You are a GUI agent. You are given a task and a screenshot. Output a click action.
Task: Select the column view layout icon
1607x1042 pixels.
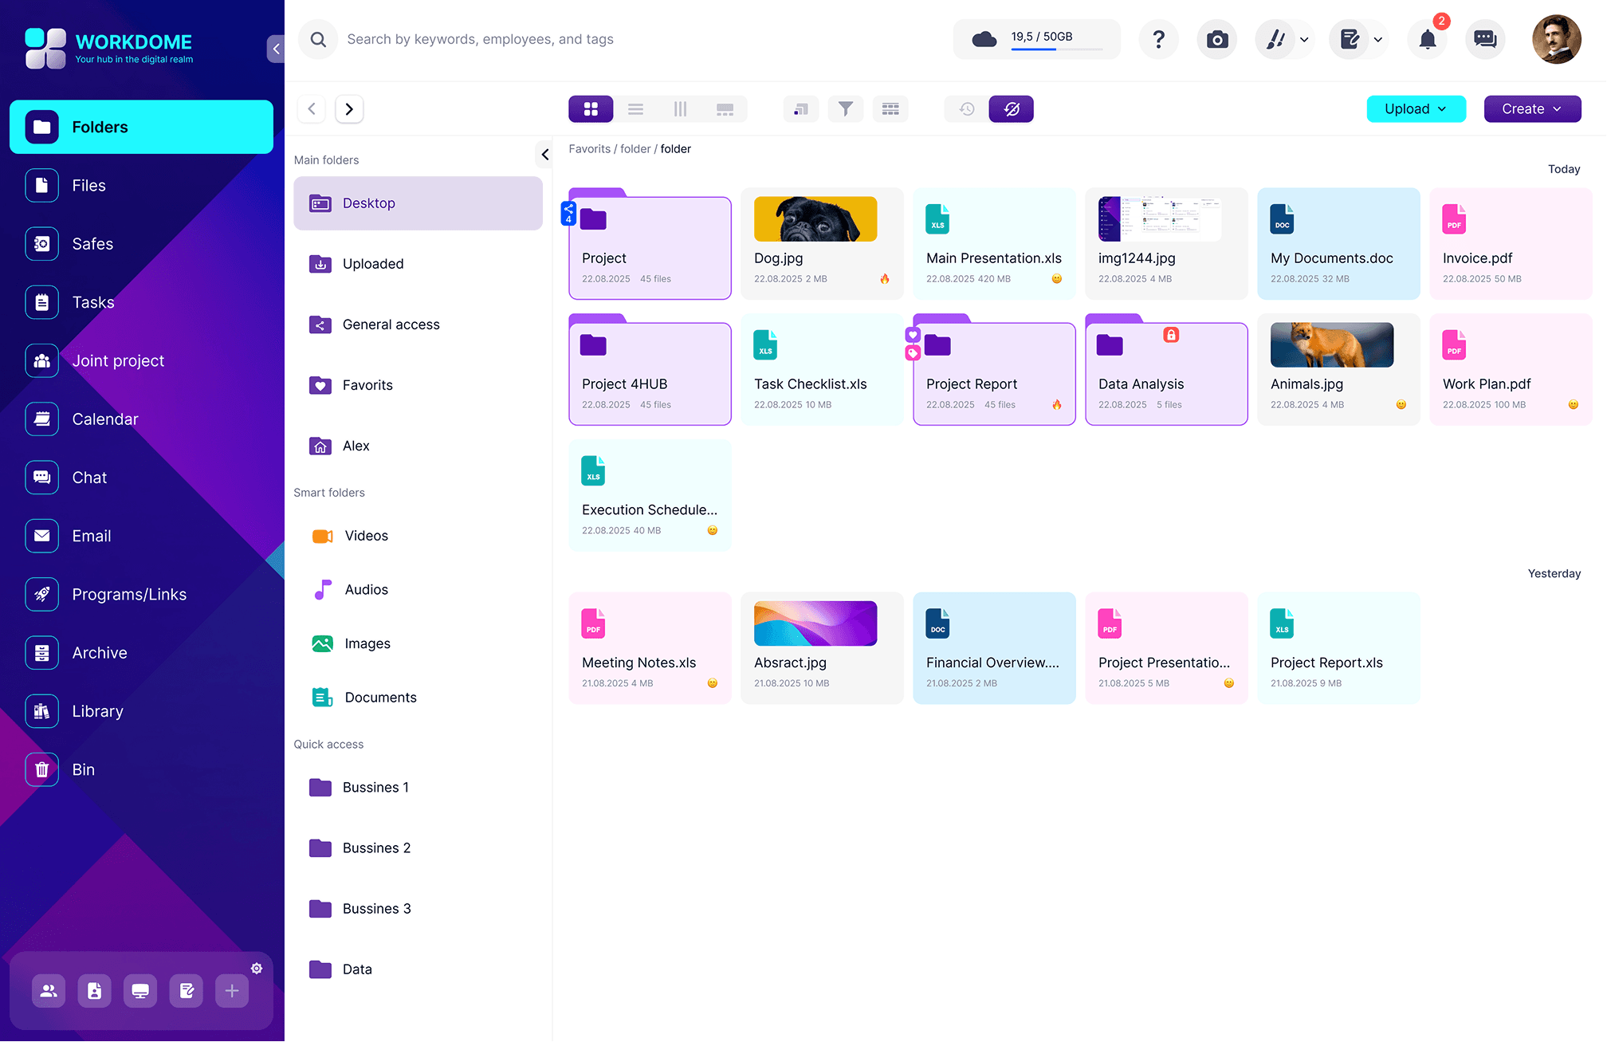coord(680,108)
